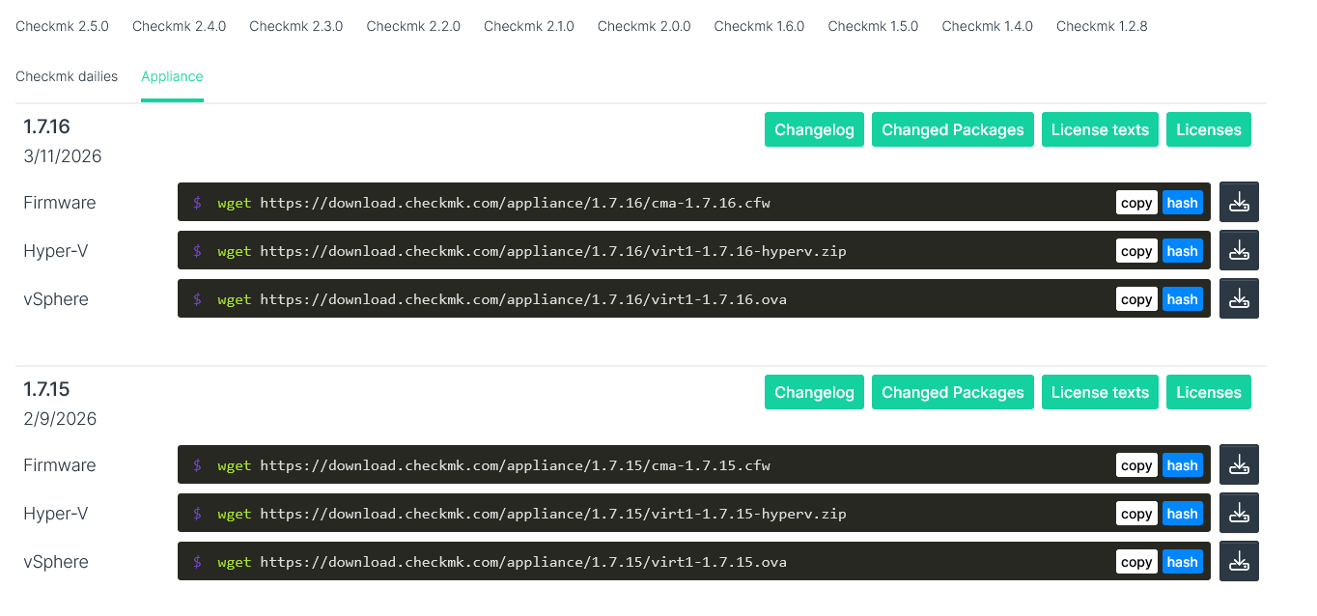View Changed Packages for version 1.7.15

tap(952, 392)
